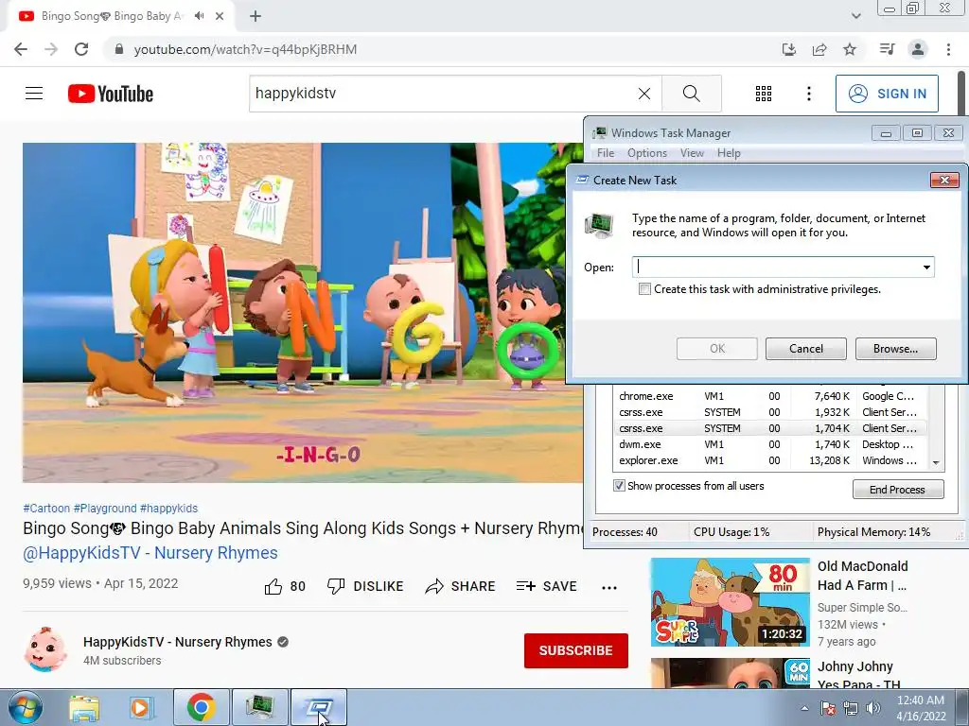Open Task Manager Help menu
This screenshot has height=726, width=969.
[729, 153]
